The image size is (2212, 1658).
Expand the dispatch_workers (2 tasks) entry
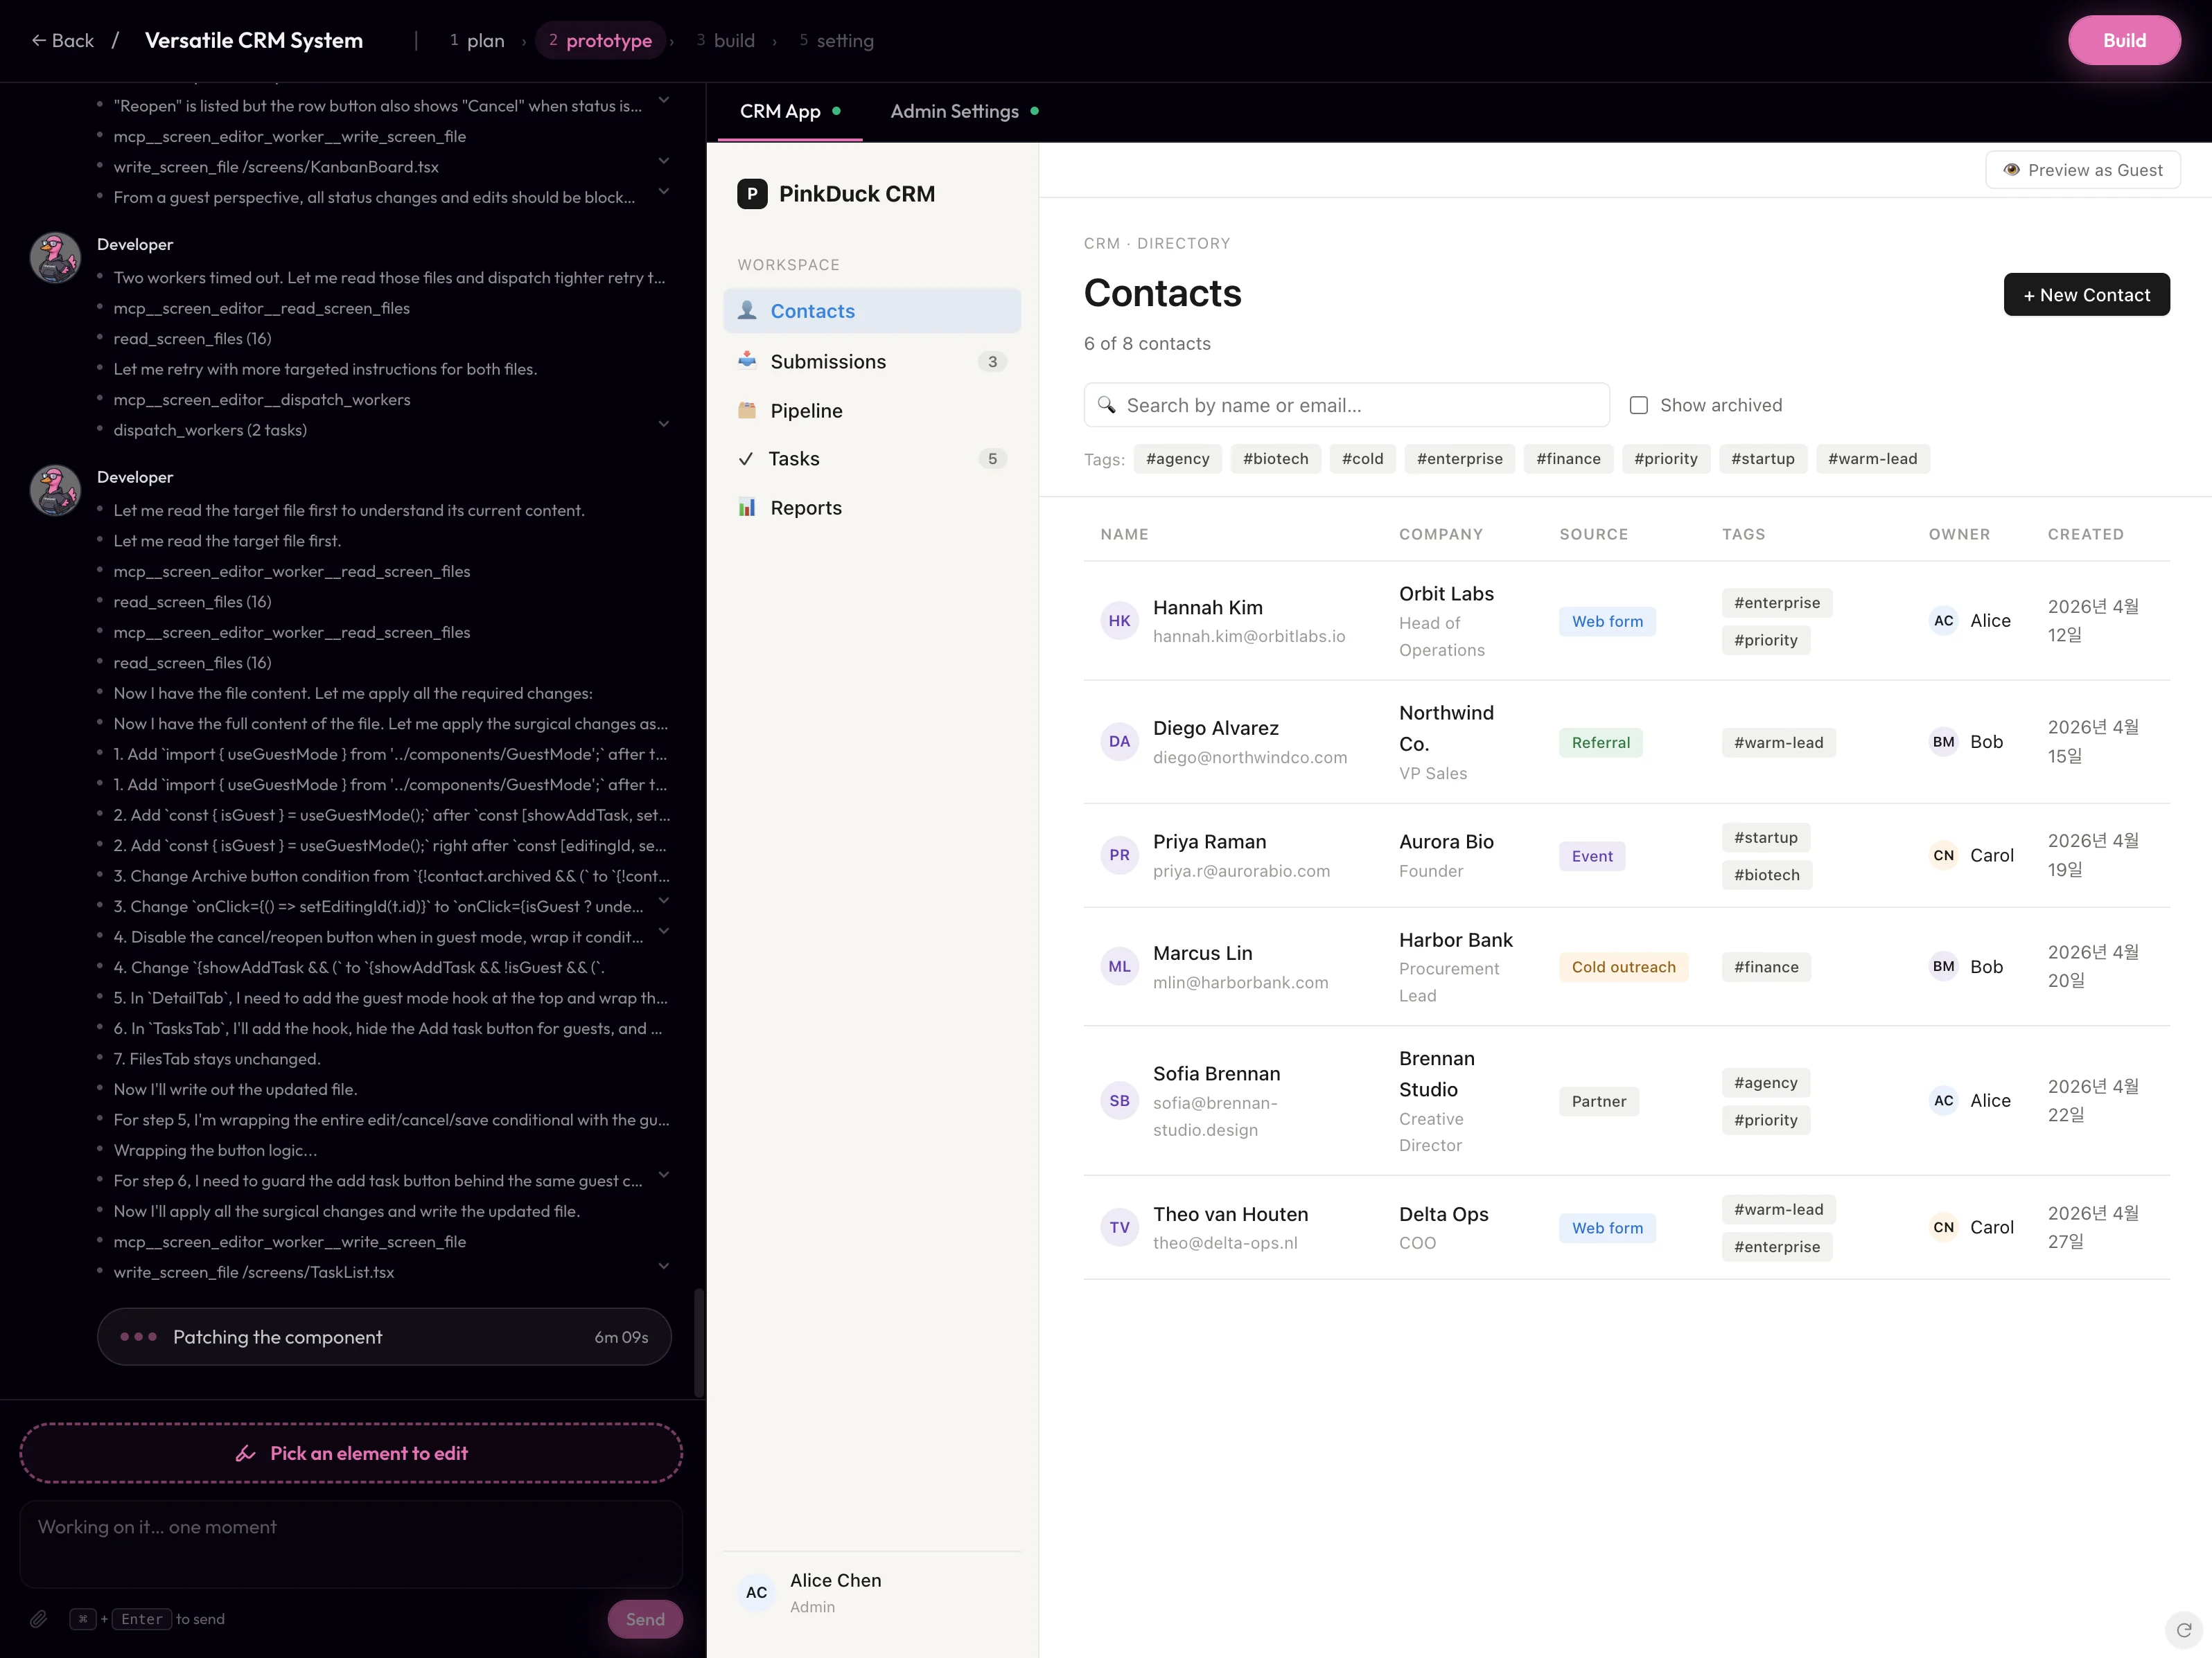pyautogui.click(x=663, y=424)
